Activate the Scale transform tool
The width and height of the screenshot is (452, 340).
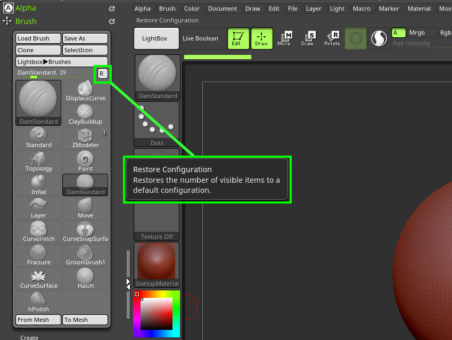pos(307,38)
